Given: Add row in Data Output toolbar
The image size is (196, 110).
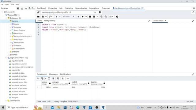Looking at the screenshot, I should pyautogui.click(x=38, y=79).
